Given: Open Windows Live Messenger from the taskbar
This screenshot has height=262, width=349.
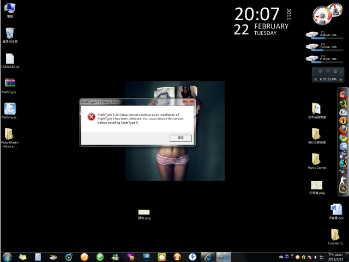Looking at the screenshot, I should point(115,257).
